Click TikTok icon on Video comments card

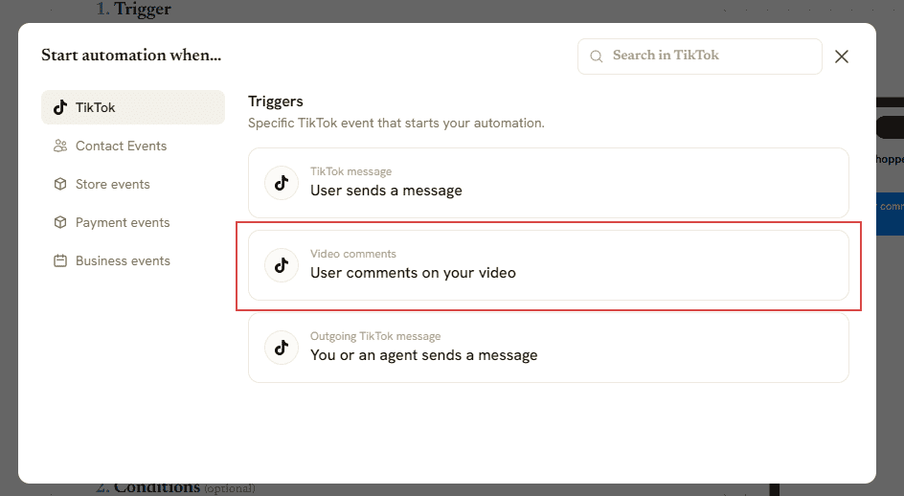pos(282,265)
